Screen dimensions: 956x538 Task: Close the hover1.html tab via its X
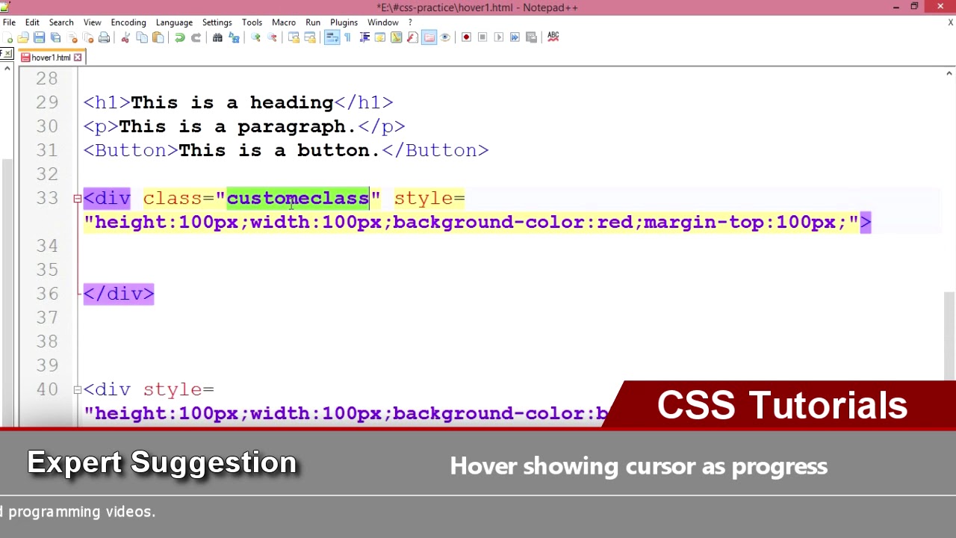(x=78, y=58)
